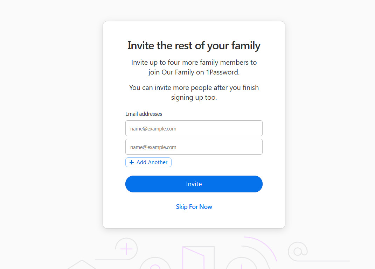
Task: Click the pink-edged door shape in background
Action: click(x=193, y=257)
